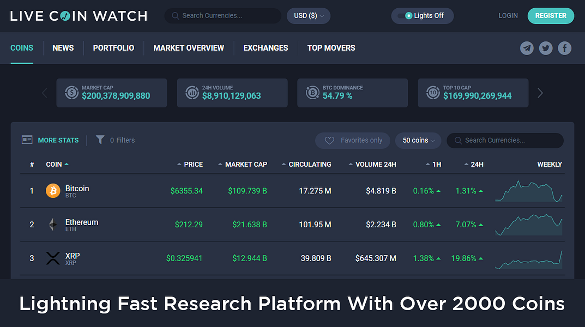Click Bitcoin market cap $109.739 B
This screenshot has width=585, height=327.
(x=248, y=191)
